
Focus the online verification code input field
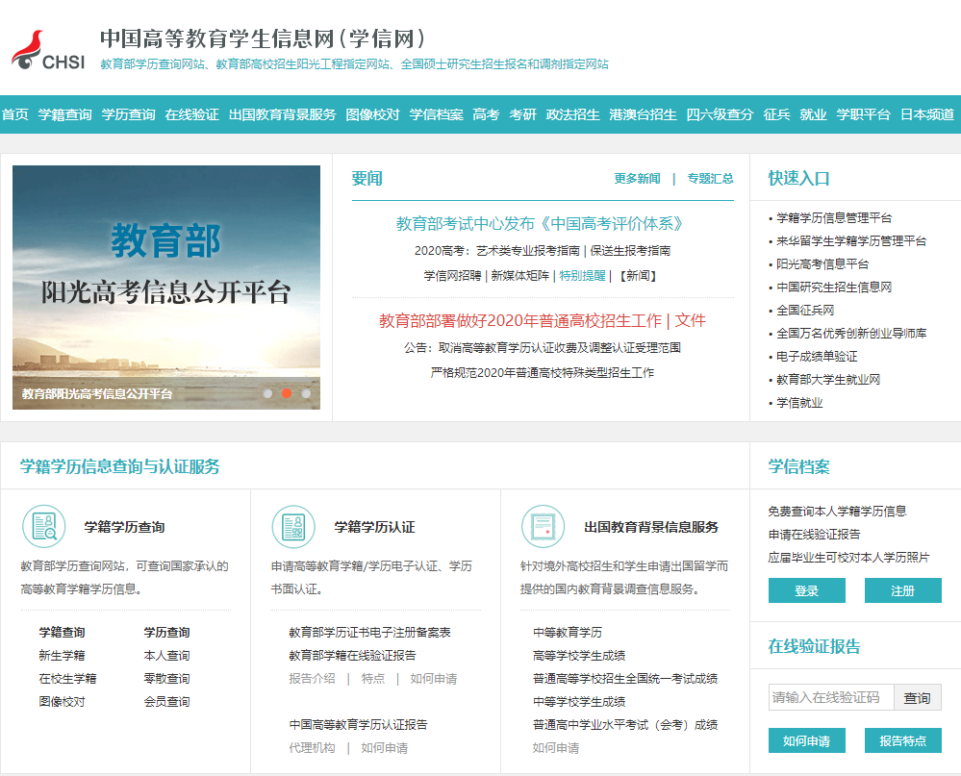tap(831, 698)
